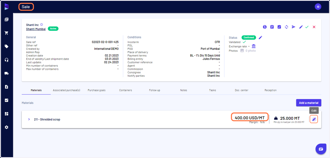This screenshot has height=158, width=330.
Task: Click the 0 photo label
Action: (251, 51)
